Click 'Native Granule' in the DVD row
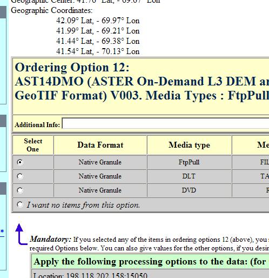This screenshot has height=278, width=269. pos(100,190)
